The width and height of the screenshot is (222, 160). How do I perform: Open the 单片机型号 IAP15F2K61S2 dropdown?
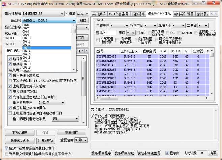click(x=43, y=14)
